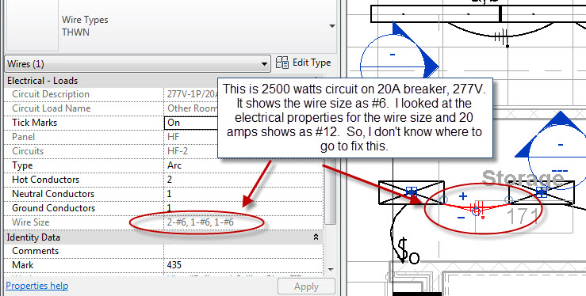Click the minus tick mark control on wire
The image size is (586, 296).
click(x=461, y=218)
